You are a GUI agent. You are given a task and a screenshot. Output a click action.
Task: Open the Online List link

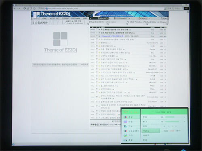[x=156, y=22]
